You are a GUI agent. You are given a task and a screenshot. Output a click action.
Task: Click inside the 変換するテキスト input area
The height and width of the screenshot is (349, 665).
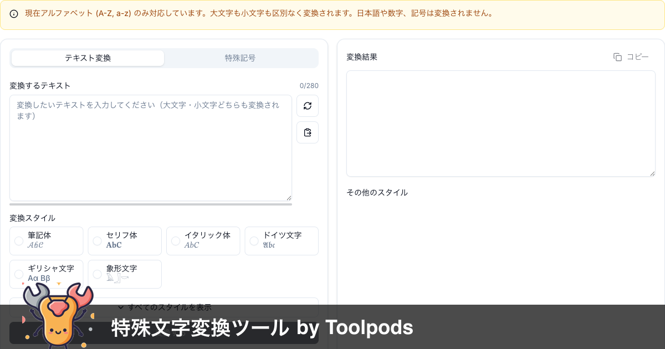point(150,147)
